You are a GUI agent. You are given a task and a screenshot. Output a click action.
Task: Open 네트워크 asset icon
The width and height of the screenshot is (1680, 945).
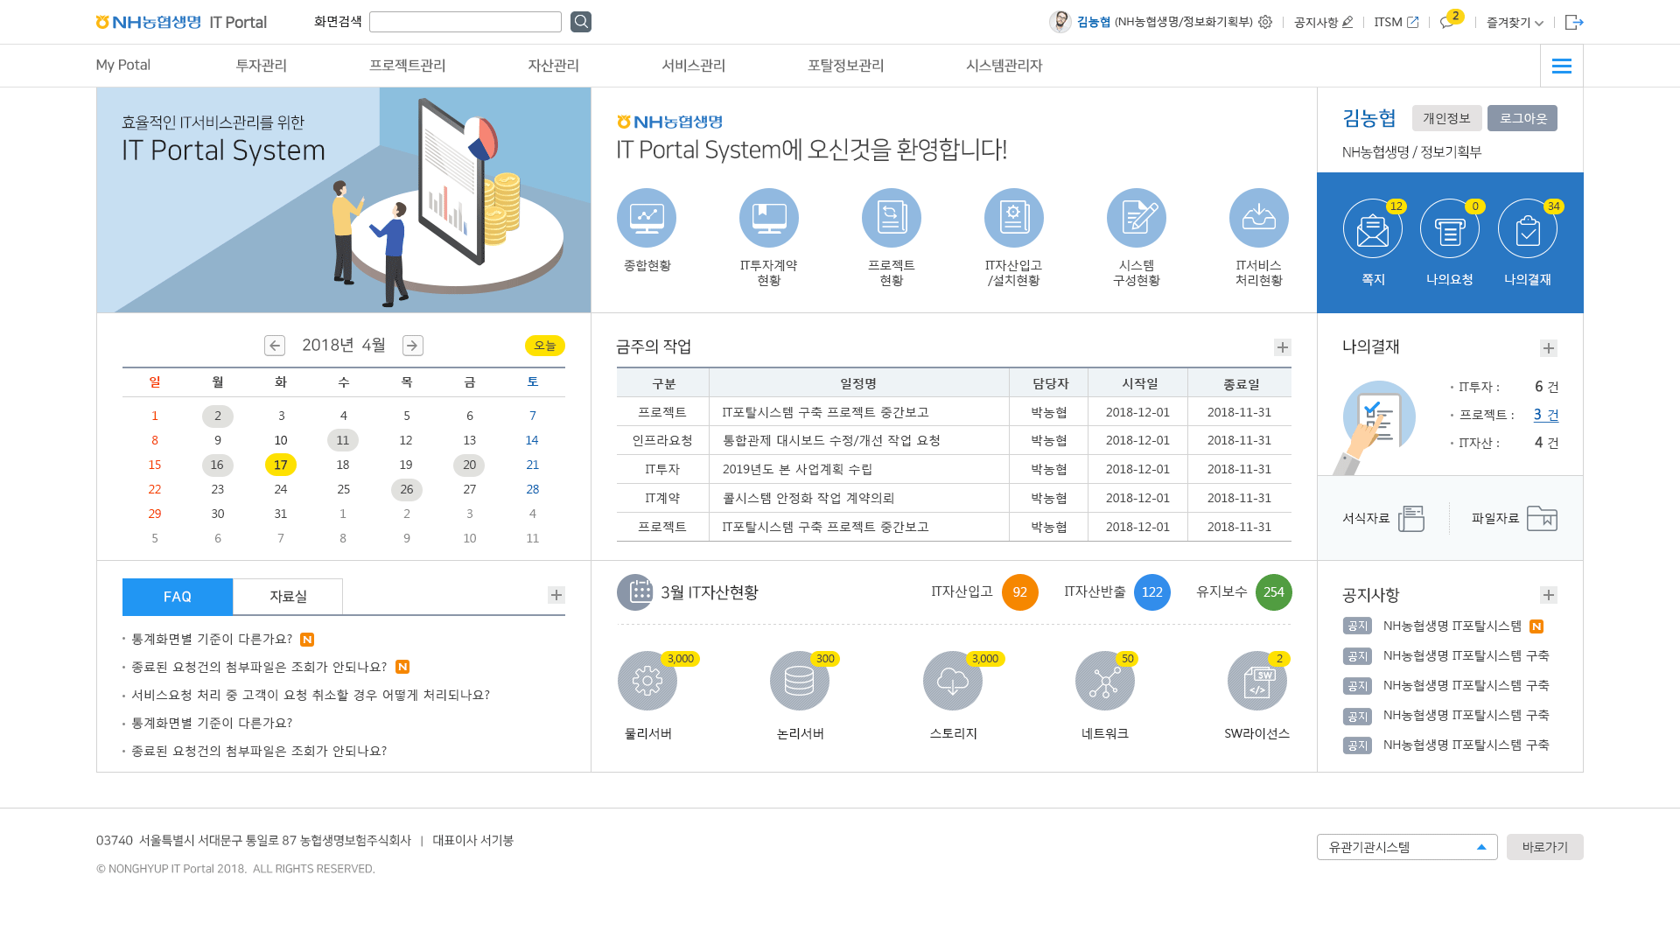click(1105, 681)
